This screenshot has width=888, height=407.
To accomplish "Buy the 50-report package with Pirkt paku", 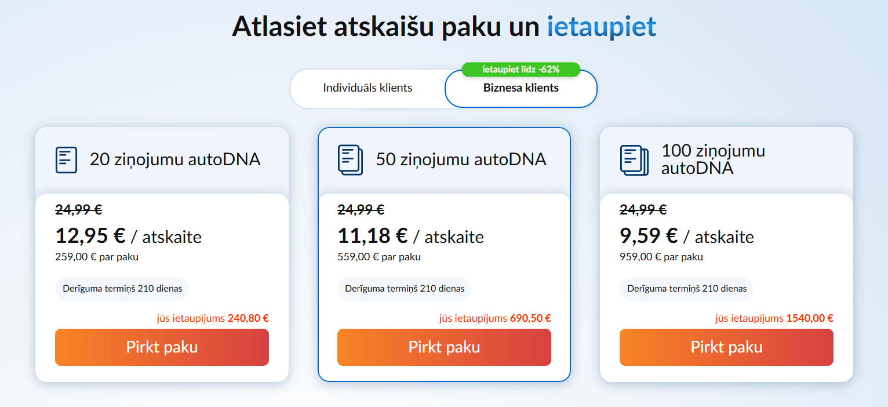I will [x=444, y=347].
